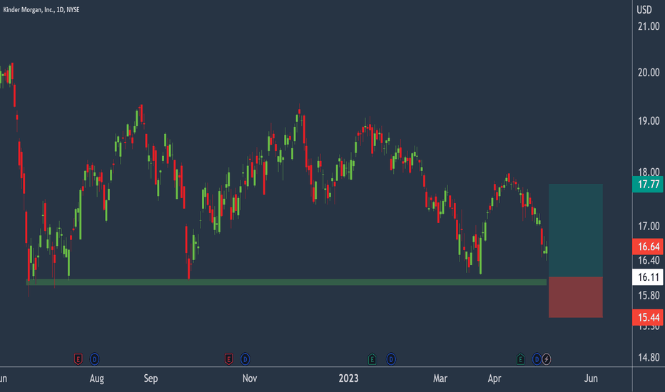The image size is (665, 392).
Task: Open the lightning bolt event icon
Action: pyautogui.click(x=547, y=359)
